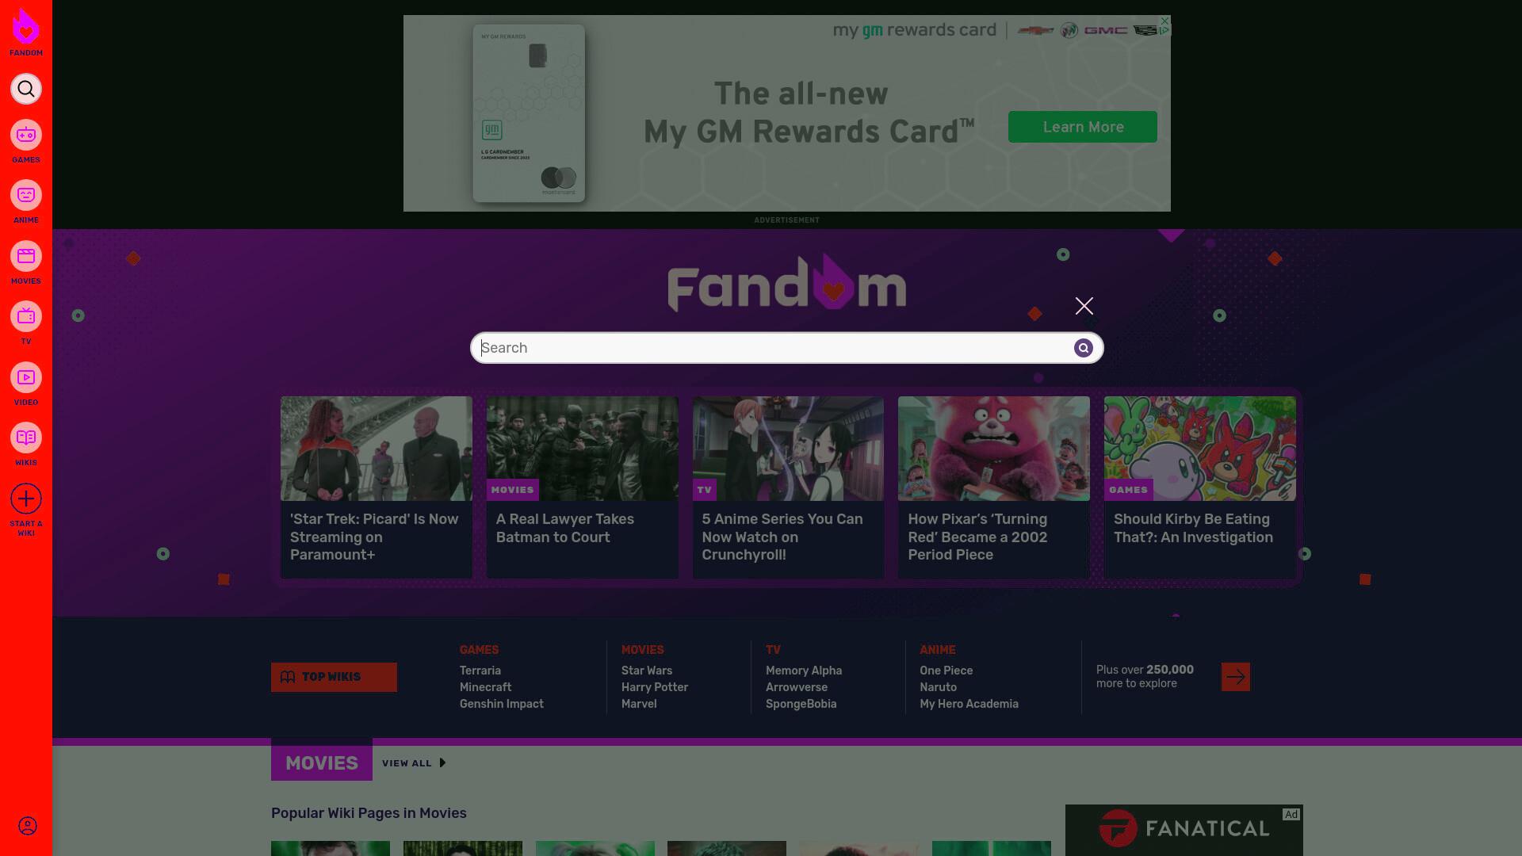
Task: Open the Harry Potter wiki link
Action: click(x=655, y=687)
